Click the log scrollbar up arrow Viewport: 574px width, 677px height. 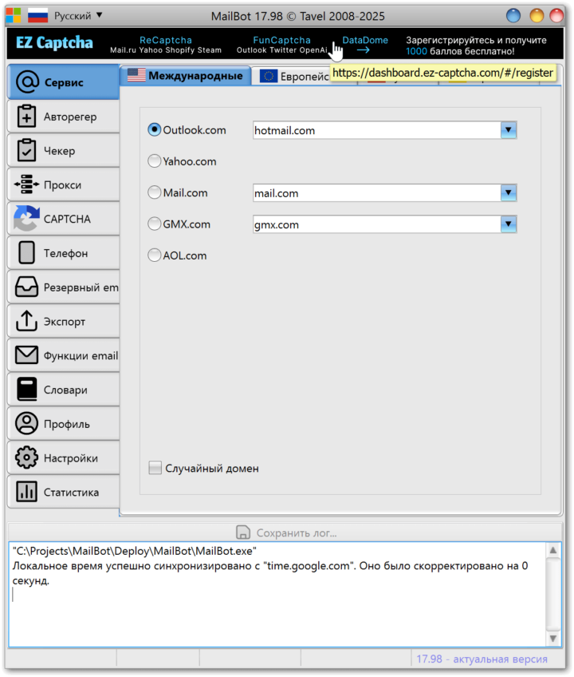[553, 550]
